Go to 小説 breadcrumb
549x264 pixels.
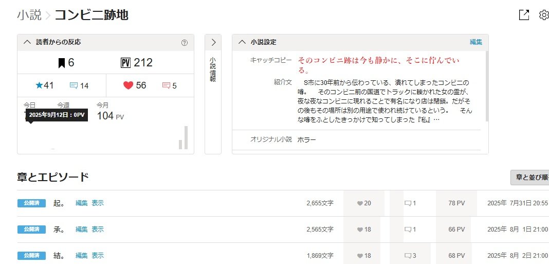click(x=29, y=15)
